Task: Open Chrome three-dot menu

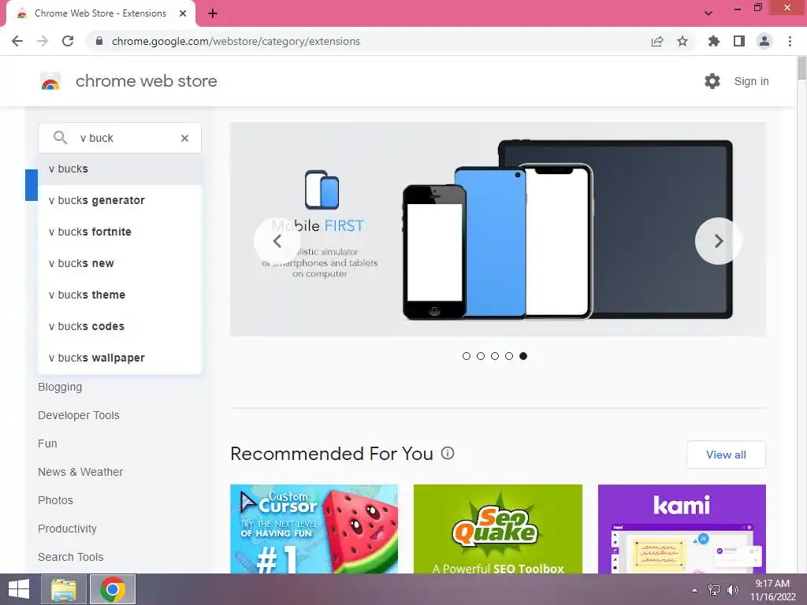Action: pyautogui.click(x=790, y=41)
